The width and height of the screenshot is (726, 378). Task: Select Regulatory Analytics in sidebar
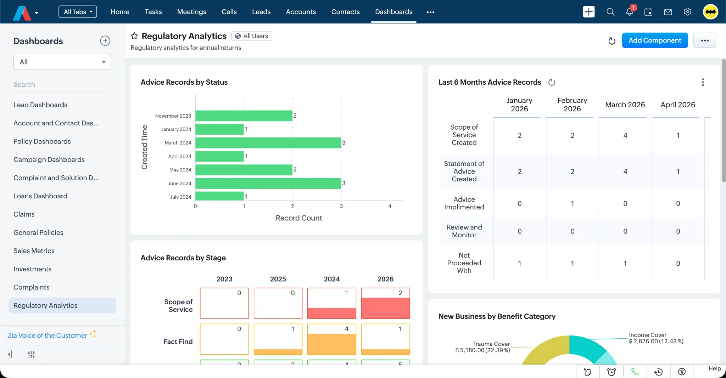(62, 305)
